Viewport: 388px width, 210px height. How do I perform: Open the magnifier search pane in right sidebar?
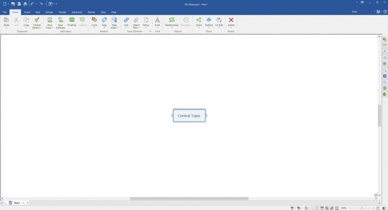(385, 70)
